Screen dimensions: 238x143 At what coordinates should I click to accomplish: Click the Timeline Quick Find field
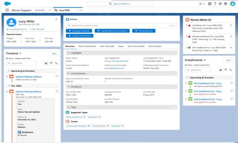point(21,63)
